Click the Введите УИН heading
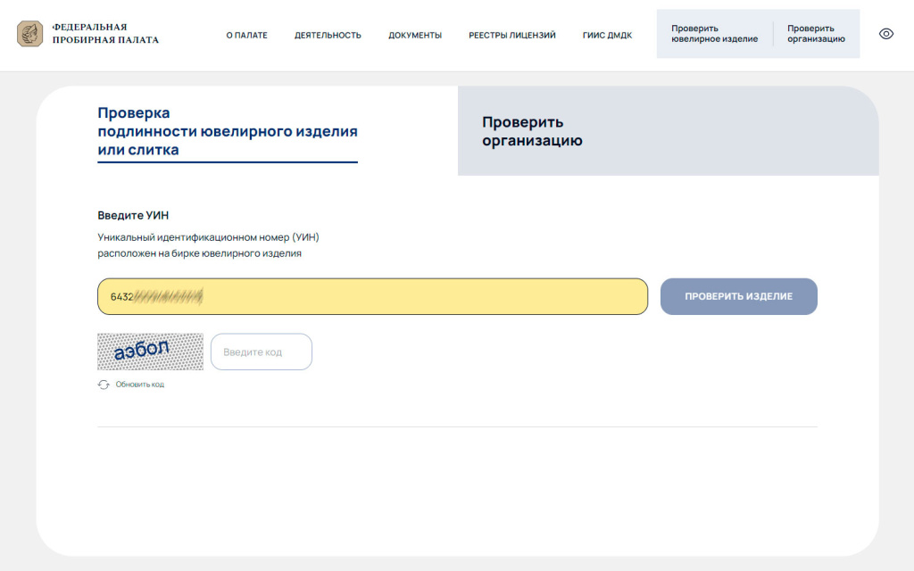This screenshot has height=571, width=914. tap(133, 215)
